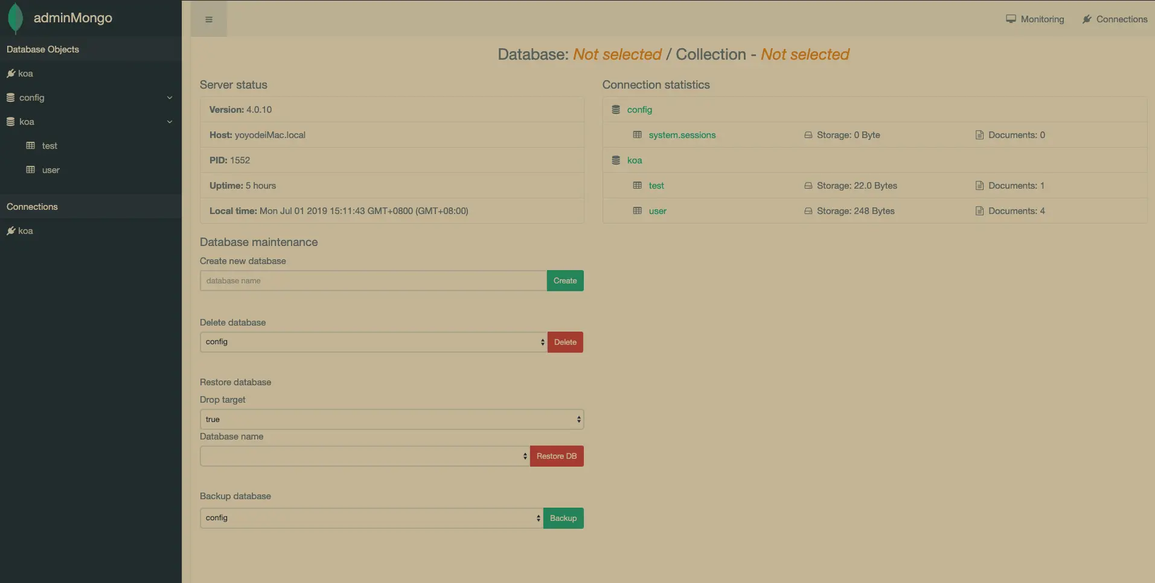Image resolution: width=1155 pixels, height=583 pixels.
Task: Open Monitoring from the top menu
Action: (x=1035, y=19)
